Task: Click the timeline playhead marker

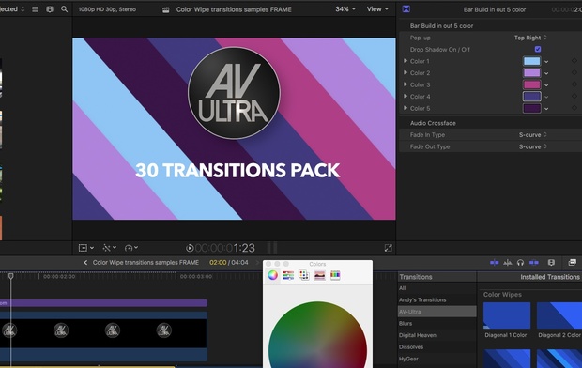Action: click(x=10, y=276)
